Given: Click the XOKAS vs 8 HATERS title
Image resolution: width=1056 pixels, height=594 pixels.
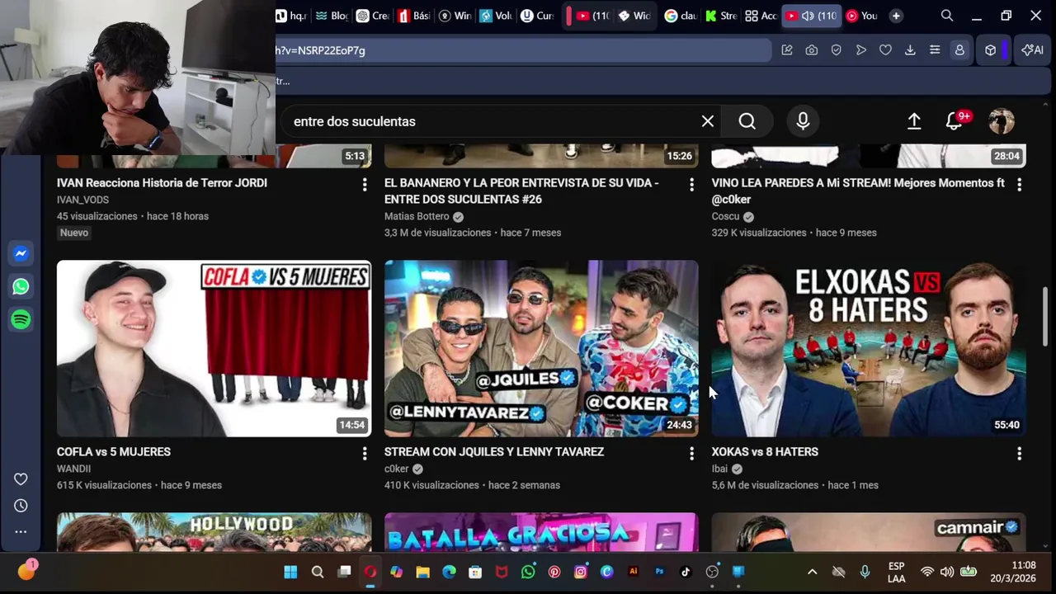Looking at the screenshot, I should [765, 452].
